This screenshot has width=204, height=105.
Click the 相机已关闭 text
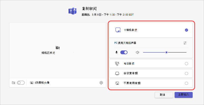pyautogui.click(x=48, y=53)
